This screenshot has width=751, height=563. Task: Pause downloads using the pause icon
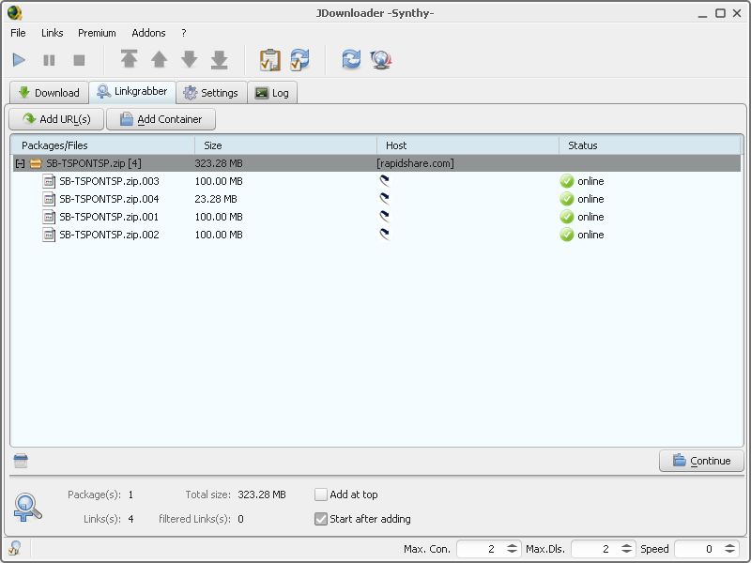[49, 60]
